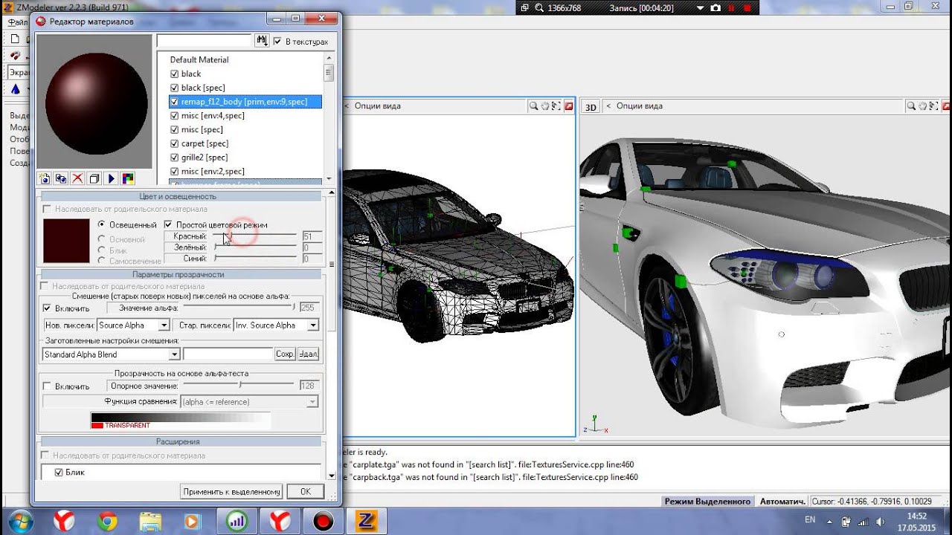Toggle the 'Блик' extension checkbox
952x535 pixels.
(x=59, y=473)
